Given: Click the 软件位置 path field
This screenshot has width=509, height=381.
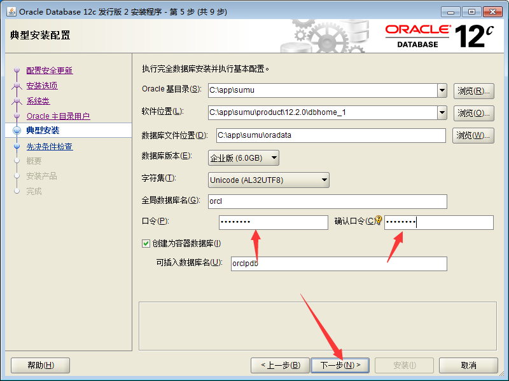Looking at the screenshot, I should [323, 113].
